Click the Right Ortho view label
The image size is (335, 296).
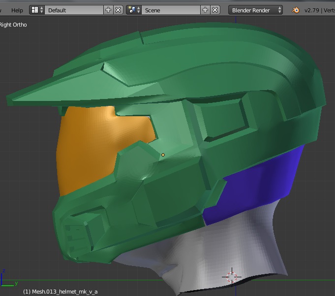point(13,25)
